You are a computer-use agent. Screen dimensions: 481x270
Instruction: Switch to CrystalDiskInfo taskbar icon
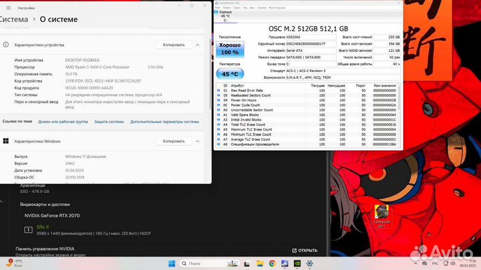(x=285, y=263)
